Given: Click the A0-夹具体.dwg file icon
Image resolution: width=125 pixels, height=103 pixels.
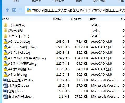Looking at the screenshot, I should (x=6, y=41).
